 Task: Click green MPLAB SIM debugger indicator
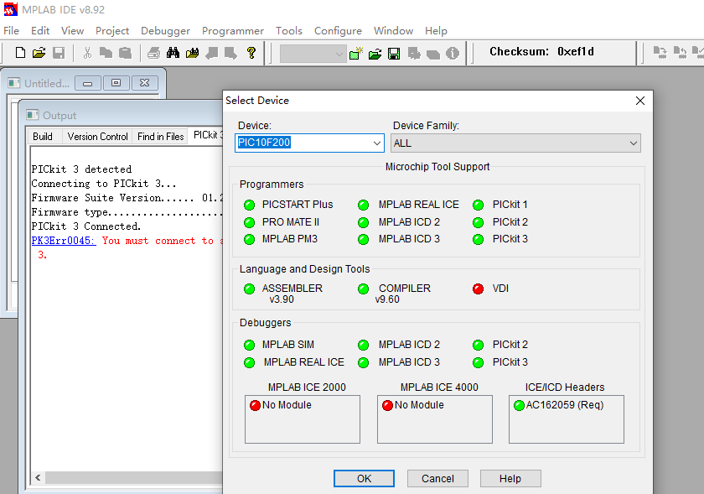point(249,345)
